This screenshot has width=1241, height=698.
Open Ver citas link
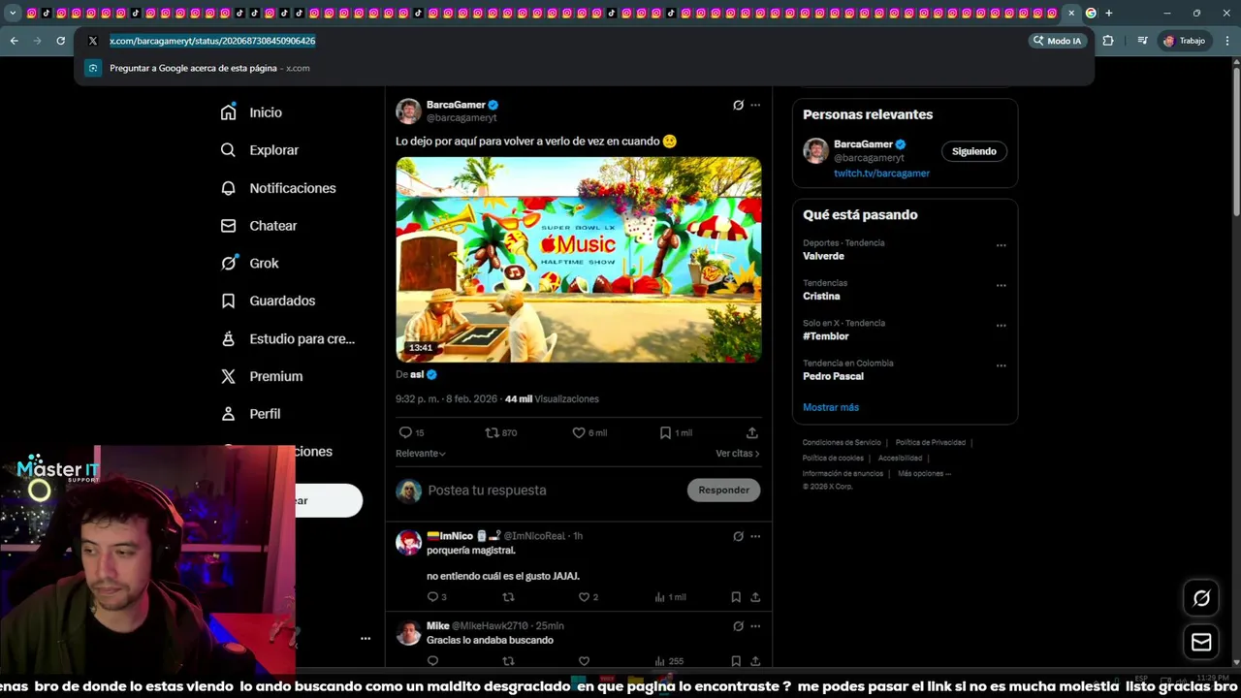pos(737,454)
